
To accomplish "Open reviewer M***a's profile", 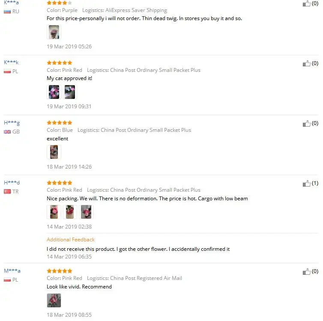I will point(12,271).
